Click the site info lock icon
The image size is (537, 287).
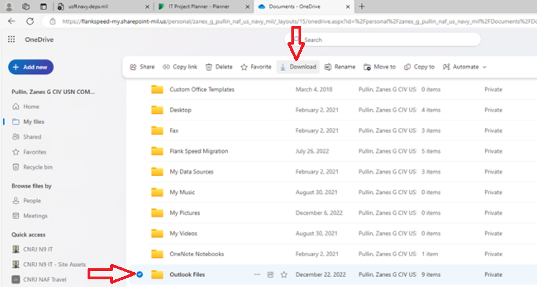point(52,21)
